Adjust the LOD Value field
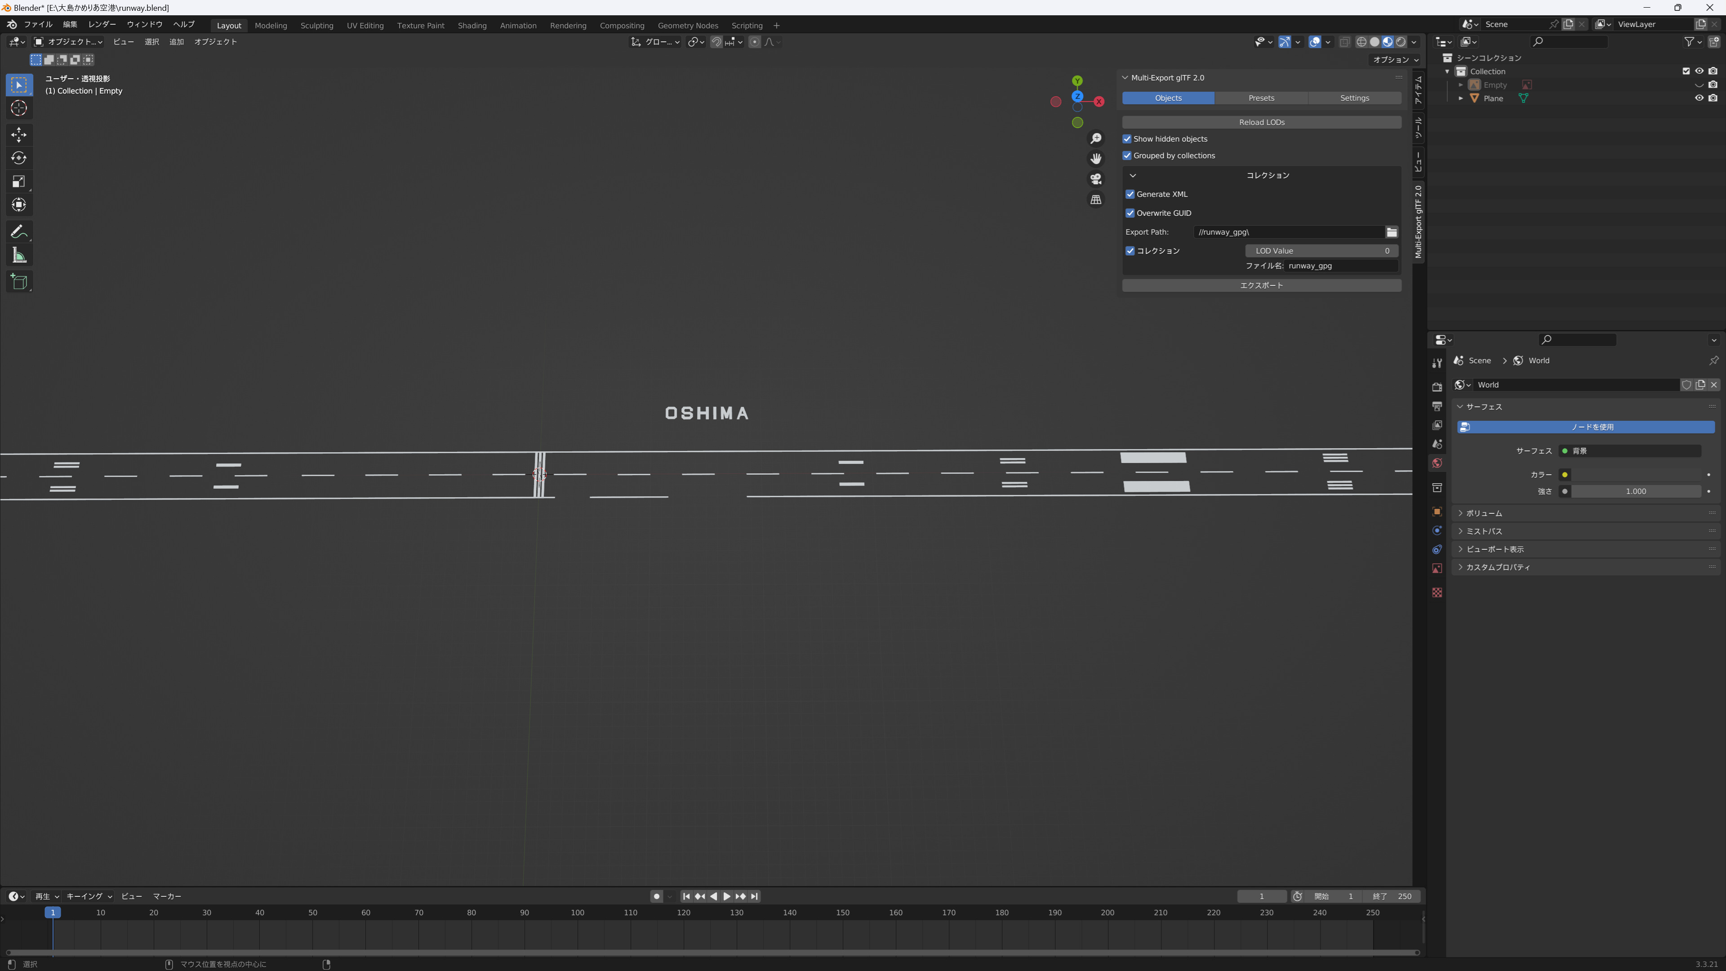Viewport: 1726px width, 971px height. (x=1321, y=251)
